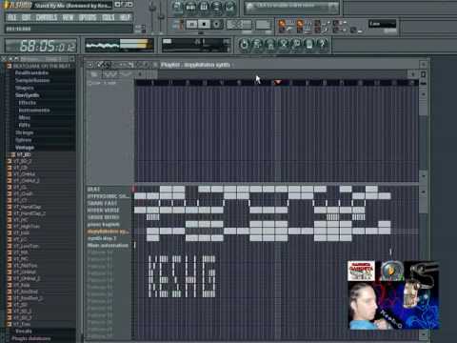Select the SNARE FAST pattern row
The height and width of the screenshot is (343, 457).
coord(109,203)
